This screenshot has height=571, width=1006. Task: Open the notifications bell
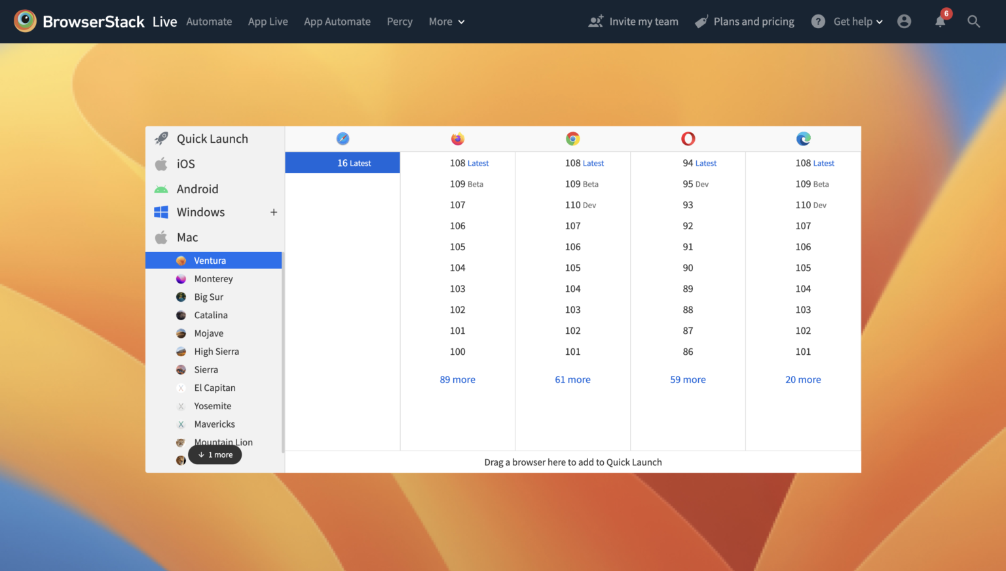[x=940, y=22]
